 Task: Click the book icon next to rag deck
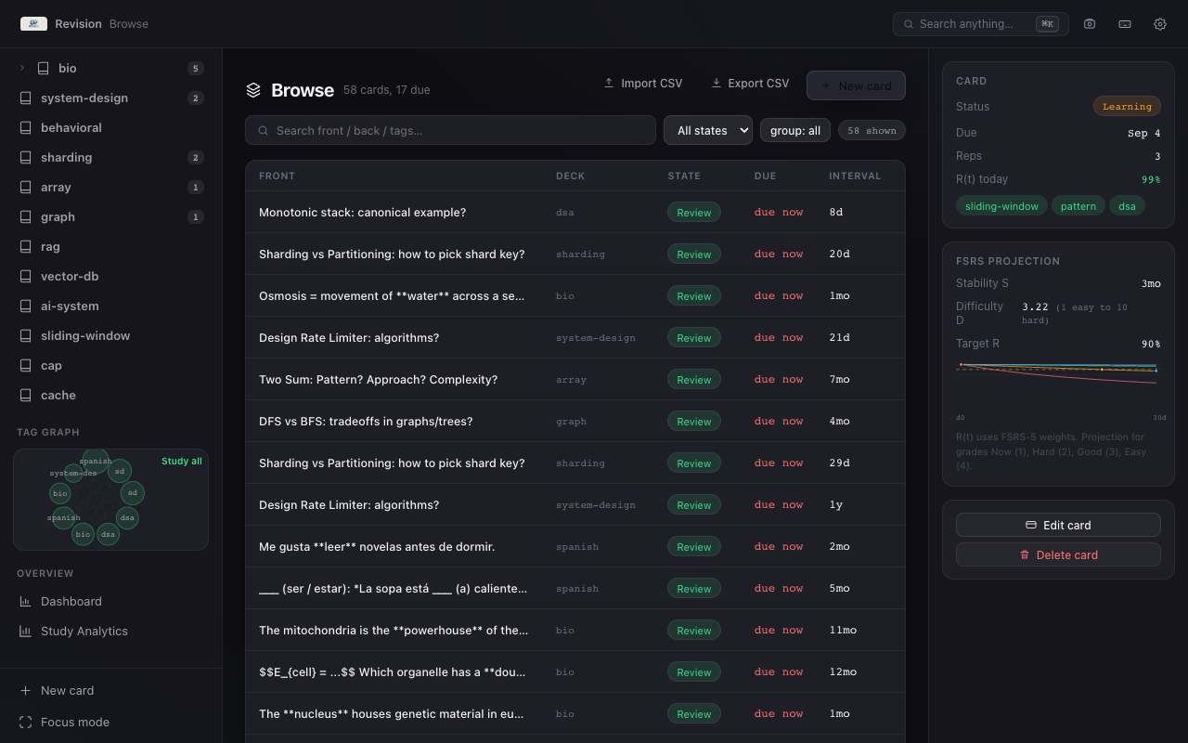pyautogui.click(x=25, y=246)
